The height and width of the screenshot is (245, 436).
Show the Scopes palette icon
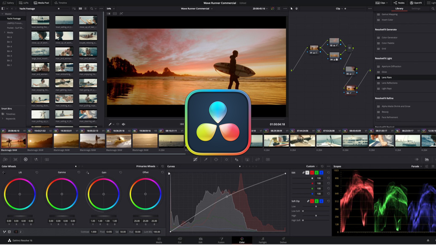pos(427,159)
